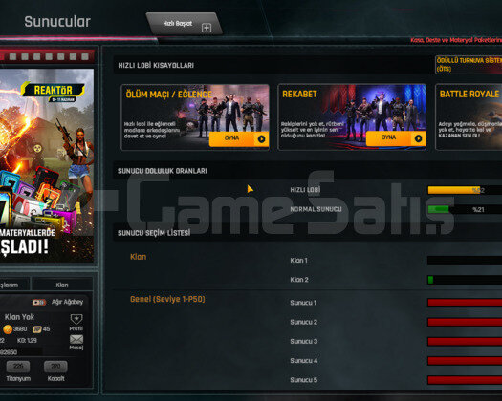
Task: Click the %21 occupancy percentage value
Action: 478,210
